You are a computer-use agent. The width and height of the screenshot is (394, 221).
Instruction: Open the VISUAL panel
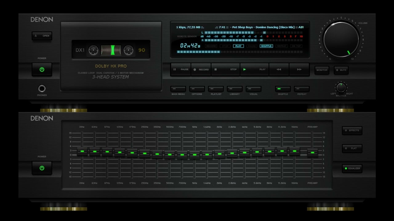click(253, 89)
